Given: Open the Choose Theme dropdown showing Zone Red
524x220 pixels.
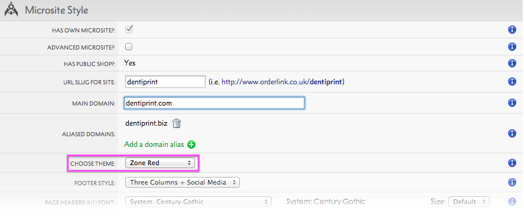Looking at the screenshot, I should (160, 163).
